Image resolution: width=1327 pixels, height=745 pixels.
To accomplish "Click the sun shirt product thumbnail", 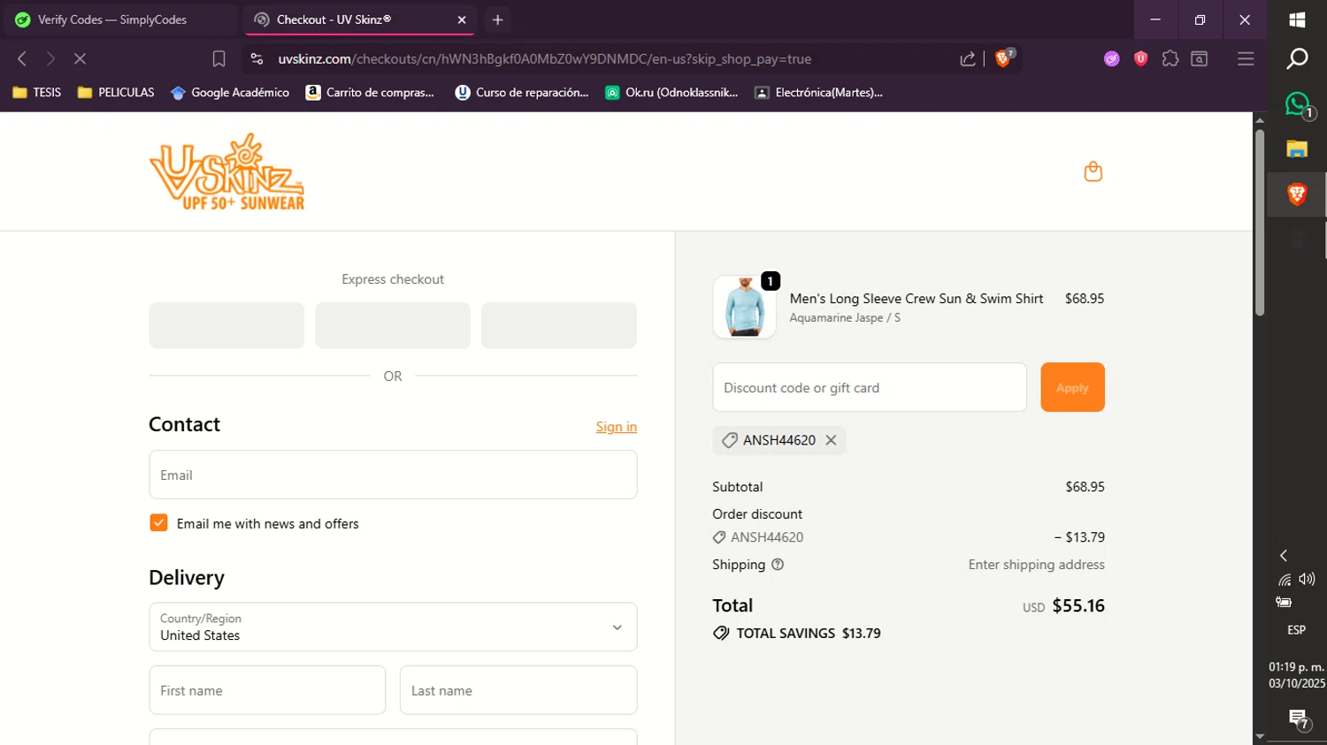I will (744, 308).
